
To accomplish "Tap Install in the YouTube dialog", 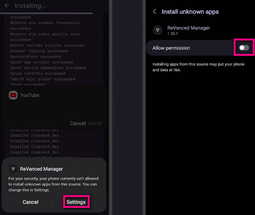I will click(95, 123).
